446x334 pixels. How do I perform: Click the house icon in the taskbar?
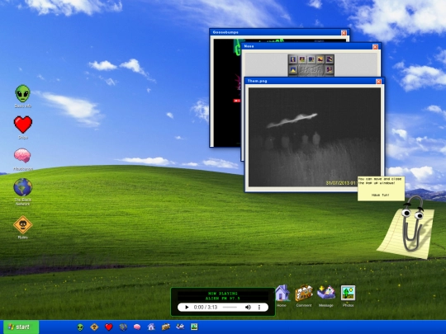[151, 327]
